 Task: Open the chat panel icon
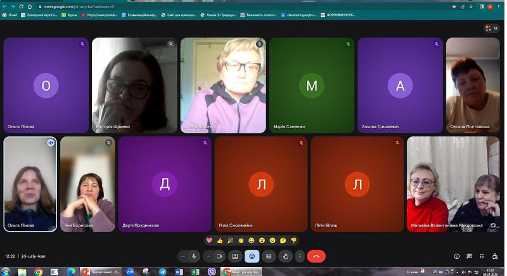point(470,256)
